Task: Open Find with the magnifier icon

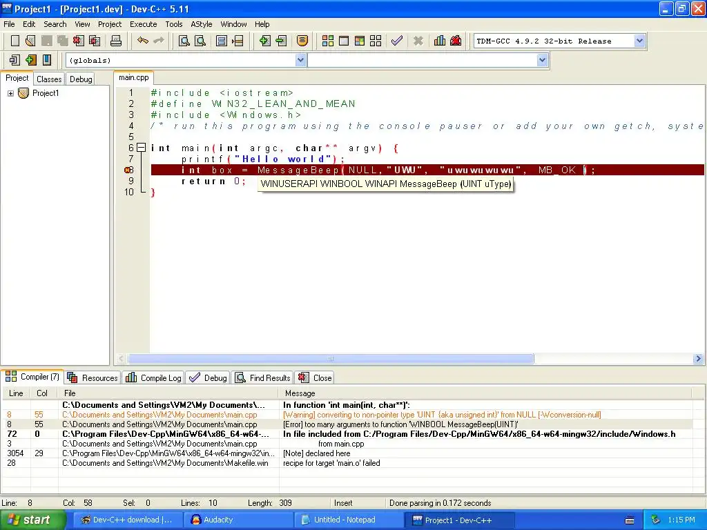Action: click(184, 41)
